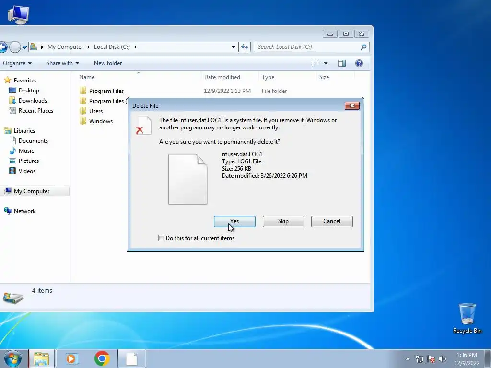Click the large file preview thumbnail in the dialog
Viewport: 491px width, 368px height.
[x=187, y=179]
